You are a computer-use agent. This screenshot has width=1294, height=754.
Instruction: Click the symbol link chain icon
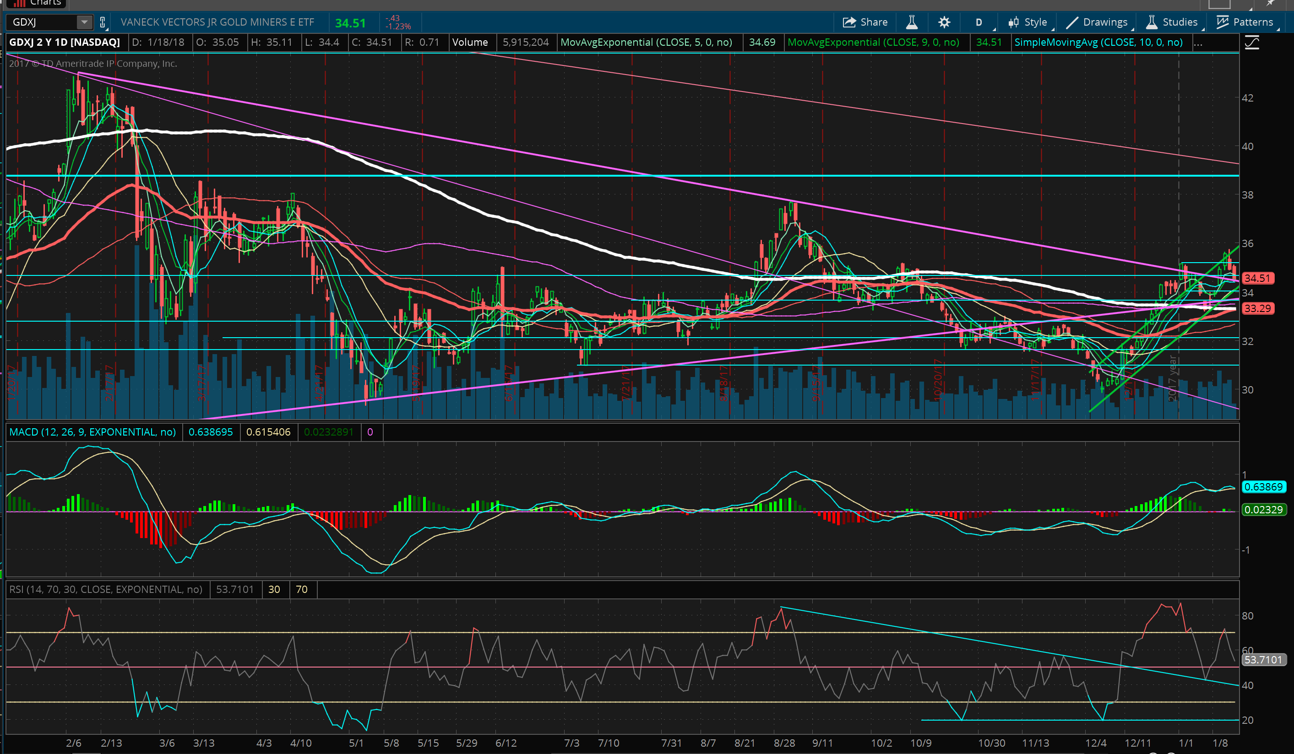tap(103, 22)
